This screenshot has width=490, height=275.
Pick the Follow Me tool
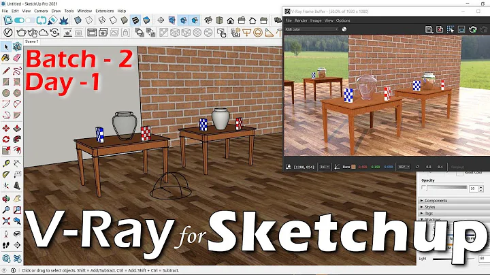point(17,140)
